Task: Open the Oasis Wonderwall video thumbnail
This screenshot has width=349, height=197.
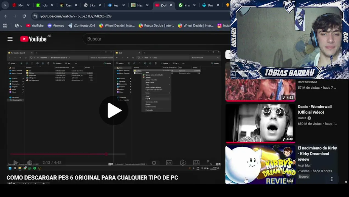Action: pos(260,123)
